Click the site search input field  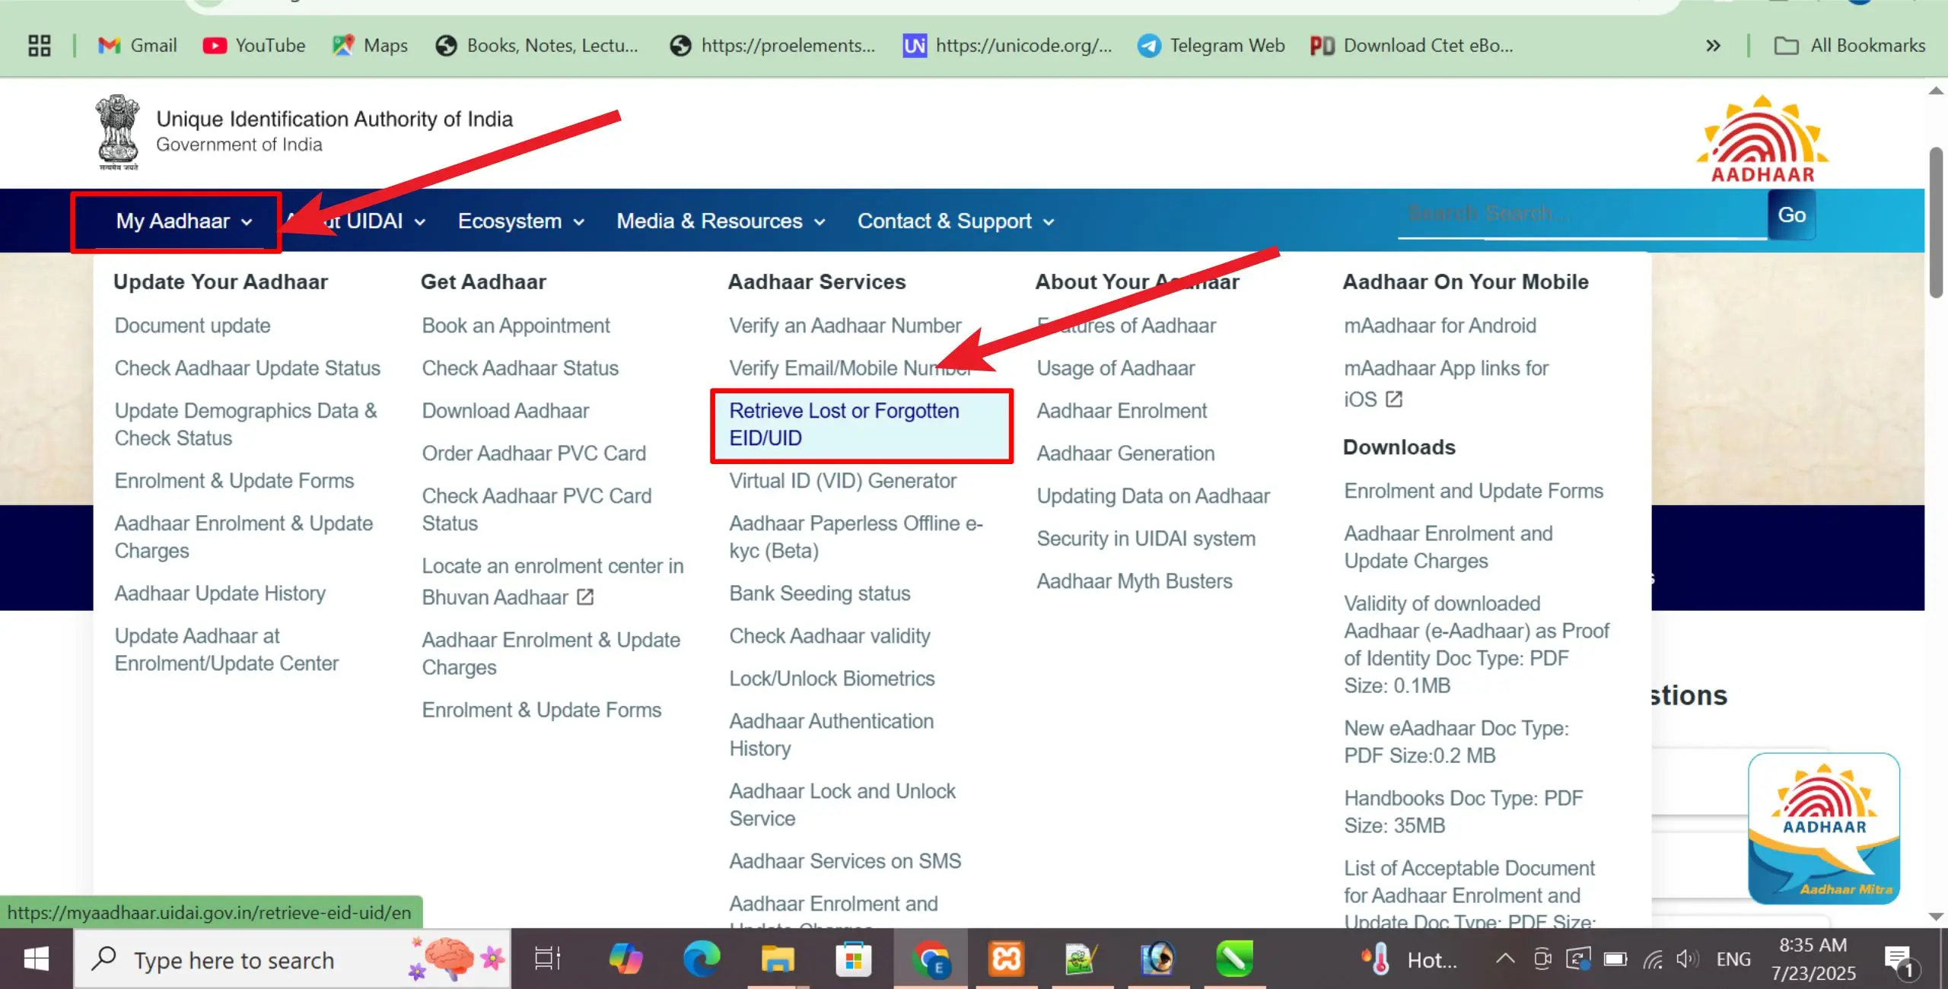click(1583, 215)
